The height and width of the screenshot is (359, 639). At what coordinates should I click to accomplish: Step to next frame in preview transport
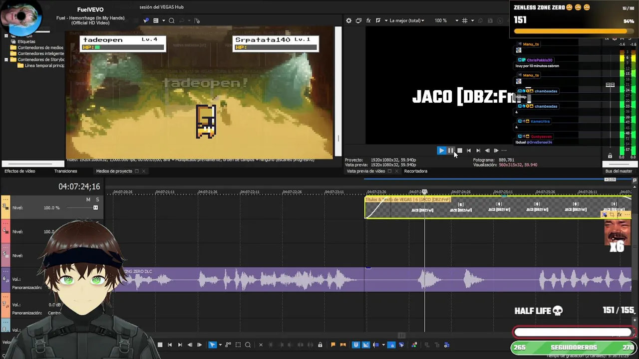click(496, 150)
